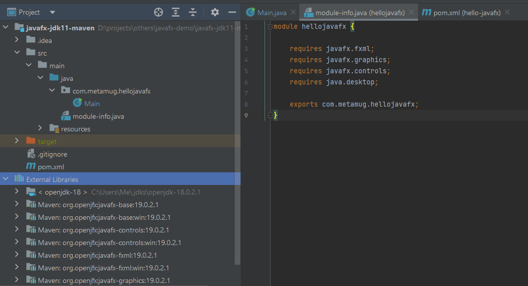Hide the Project tool window via minus icon
Screen dimensions: 528x286
[x=232, y=13]
